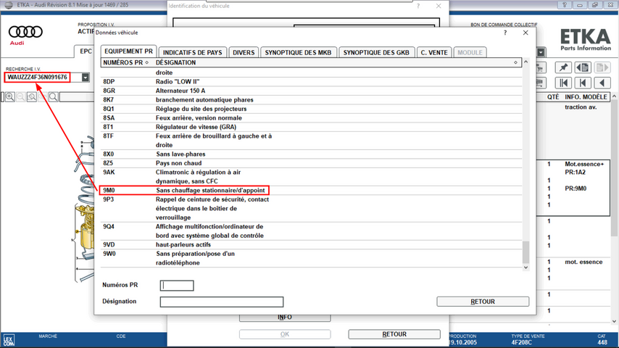This screenshot has width=619, height=348.
Task: Click the plain left arrow navigation icon
Action: pyautogui.click(x=602, y=83)
